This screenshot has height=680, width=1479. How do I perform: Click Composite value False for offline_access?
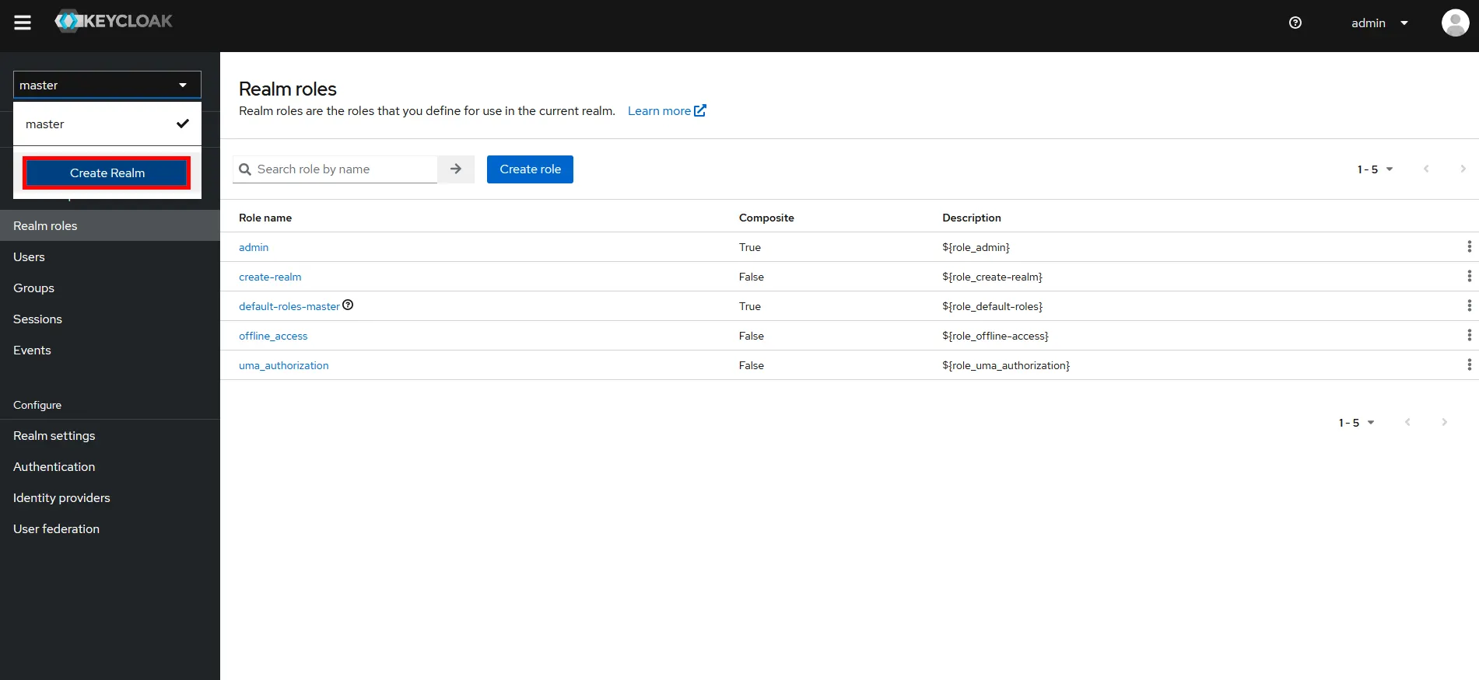(x=752, y=336)
